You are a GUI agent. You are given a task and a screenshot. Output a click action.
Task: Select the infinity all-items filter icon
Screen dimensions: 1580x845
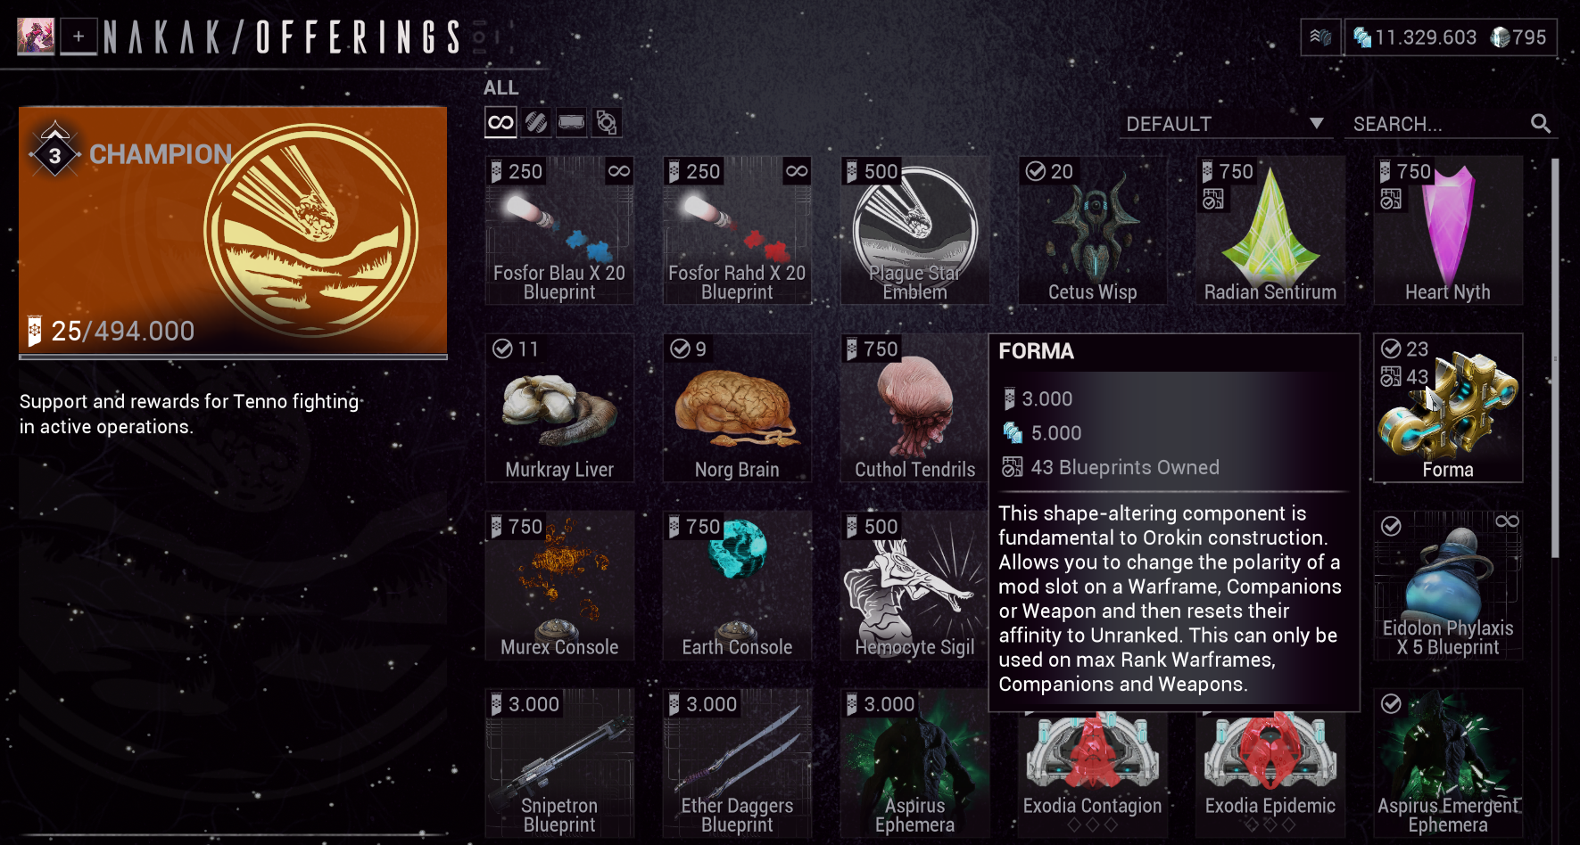tap(500, 122)
